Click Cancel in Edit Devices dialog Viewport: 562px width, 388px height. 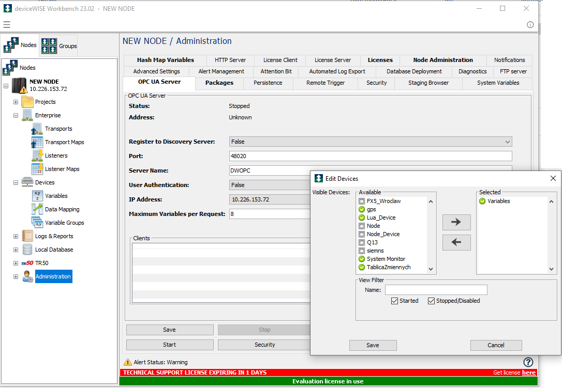(x=496, y=345)
